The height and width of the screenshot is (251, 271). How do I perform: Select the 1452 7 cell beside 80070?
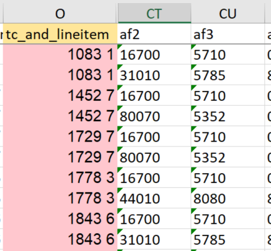pyautogui.click(x=60, y=116)
